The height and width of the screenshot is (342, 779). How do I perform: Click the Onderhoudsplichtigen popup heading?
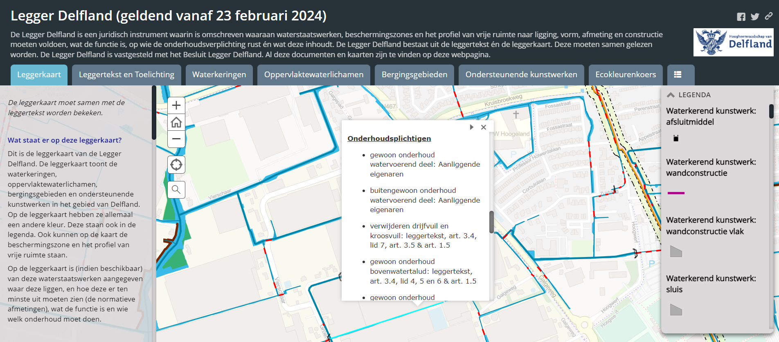coord(389,139)
